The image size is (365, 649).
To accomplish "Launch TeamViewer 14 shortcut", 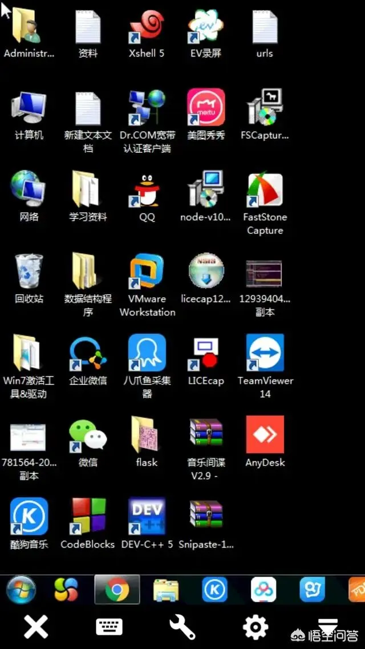I will tap(265, 352).
